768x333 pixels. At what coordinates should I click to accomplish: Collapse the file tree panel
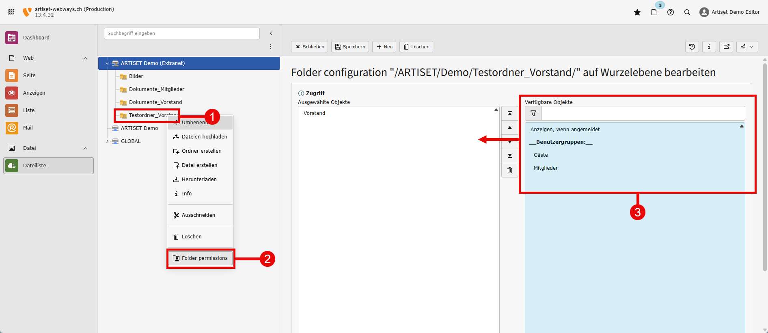click(271, 33)
